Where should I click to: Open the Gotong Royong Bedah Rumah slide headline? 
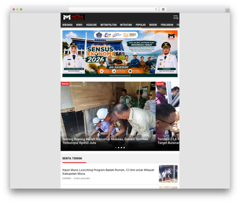tap(105, 141)
